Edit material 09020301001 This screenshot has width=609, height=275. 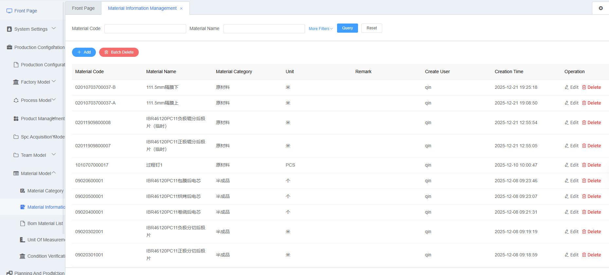(x=571, y=255)
